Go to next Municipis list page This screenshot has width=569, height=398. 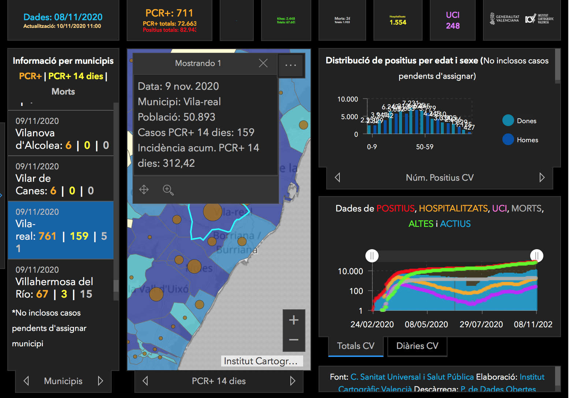tap(100, 381)
